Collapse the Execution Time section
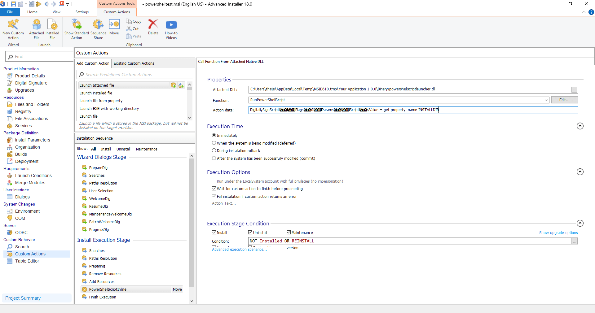This screenshot has width=595, height=313. (x=580, y=126)
